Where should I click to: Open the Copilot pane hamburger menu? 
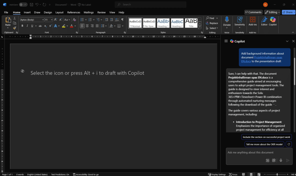point(226,41)
